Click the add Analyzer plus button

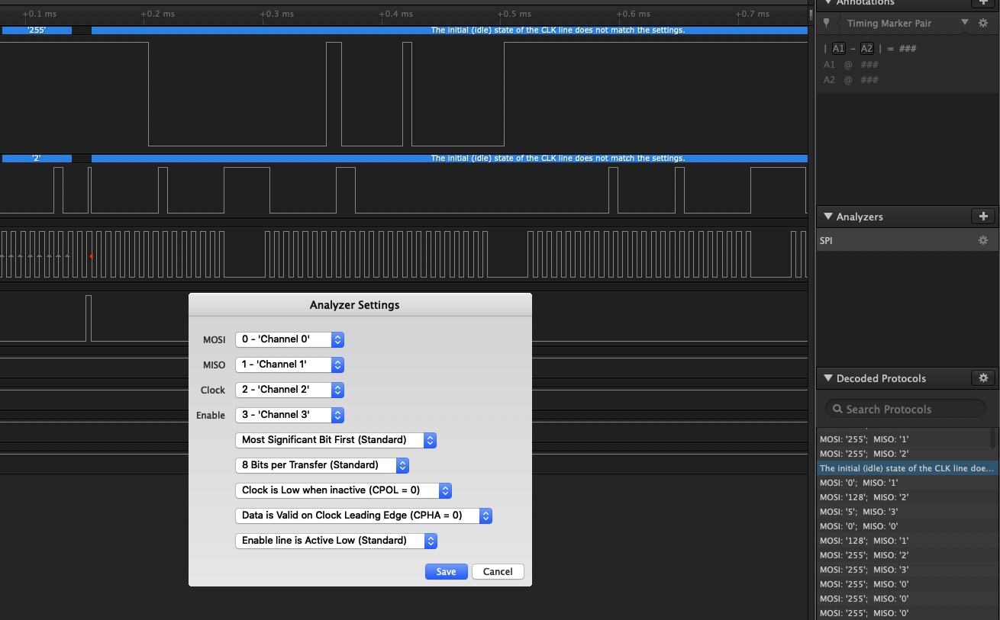pyautogui.click(x=983, y=217)
